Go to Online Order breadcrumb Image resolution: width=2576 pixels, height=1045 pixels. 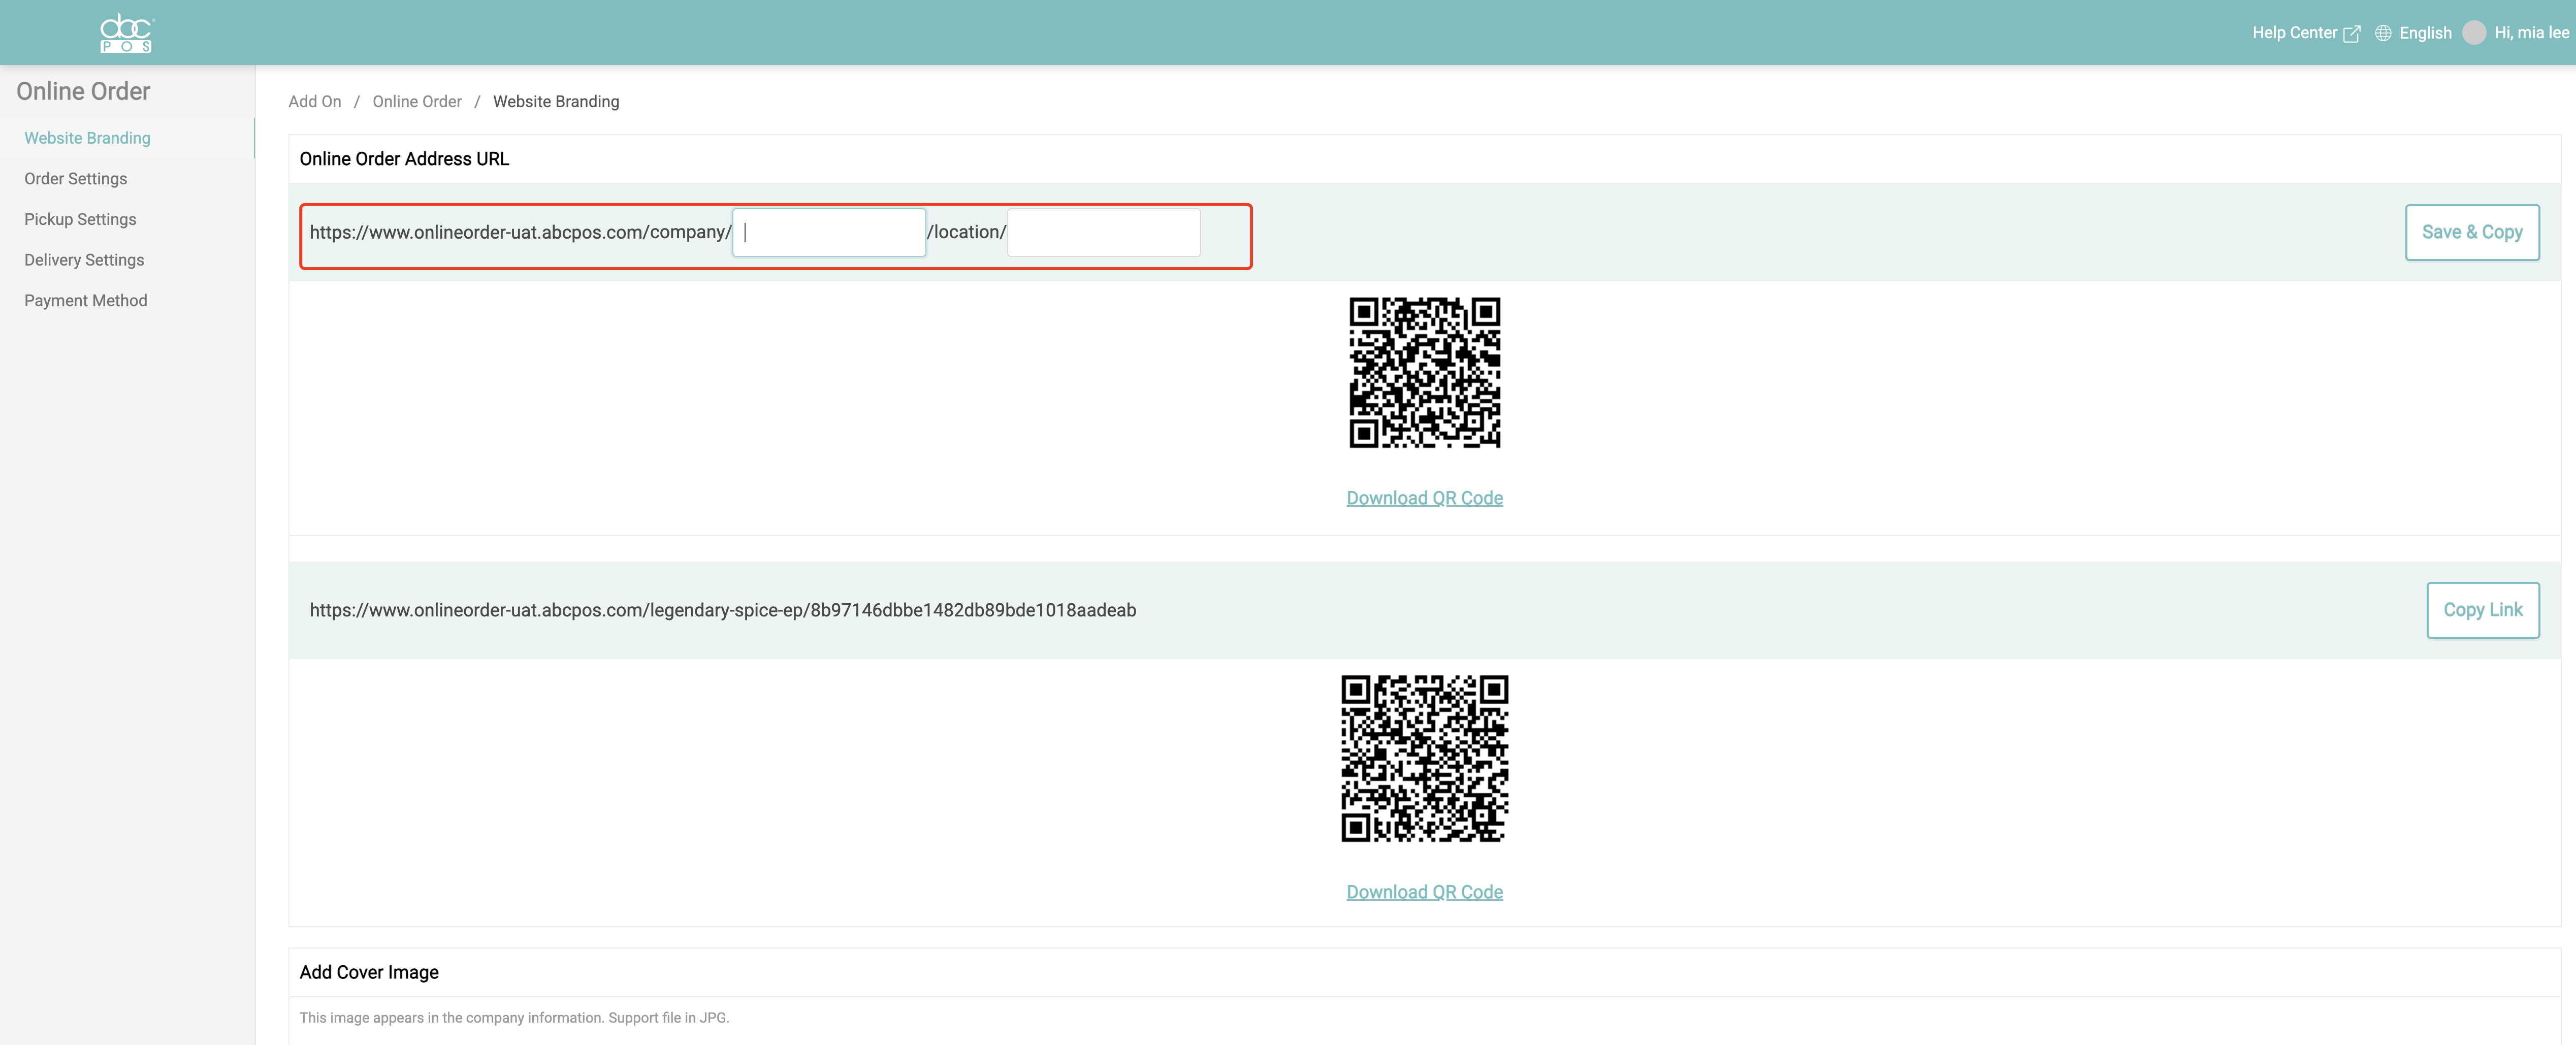[x=417, y=102]
